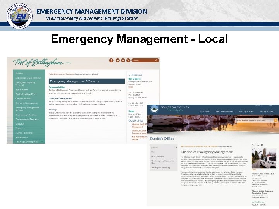Click the third orange social icon on Port site
Viewport: 279px width, 209px height.
(123, 60)
